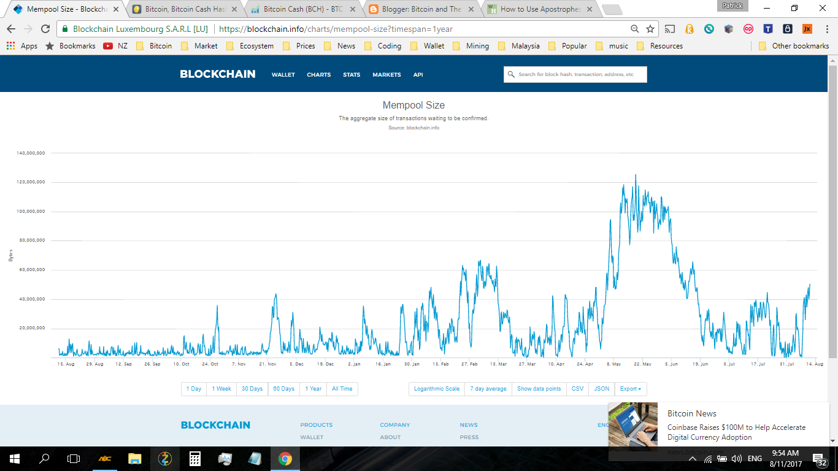
Task: Click the dark blue 'T' extension icon
Action: click(x=768, y=29)
